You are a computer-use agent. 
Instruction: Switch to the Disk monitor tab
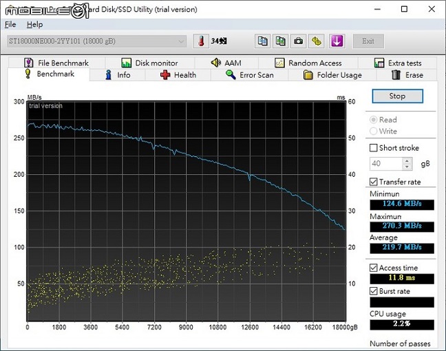149,63
